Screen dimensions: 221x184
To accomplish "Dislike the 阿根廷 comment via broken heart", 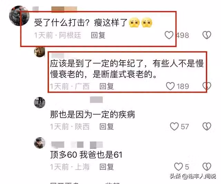I will 207,35.
